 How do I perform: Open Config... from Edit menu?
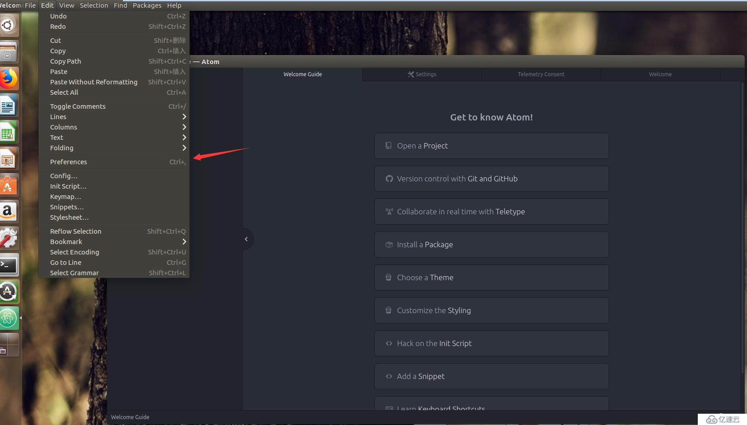pos(114,176)
